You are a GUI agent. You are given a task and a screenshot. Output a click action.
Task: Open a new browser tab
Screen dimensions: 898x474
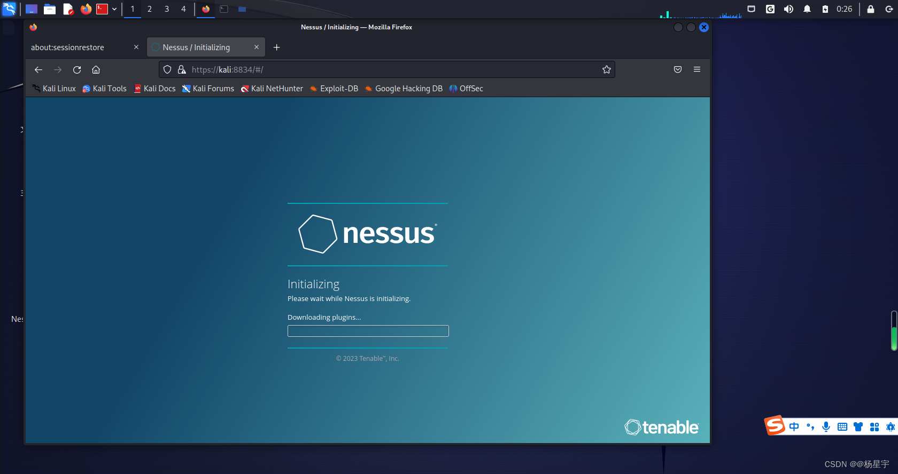(x=277, y=48)
